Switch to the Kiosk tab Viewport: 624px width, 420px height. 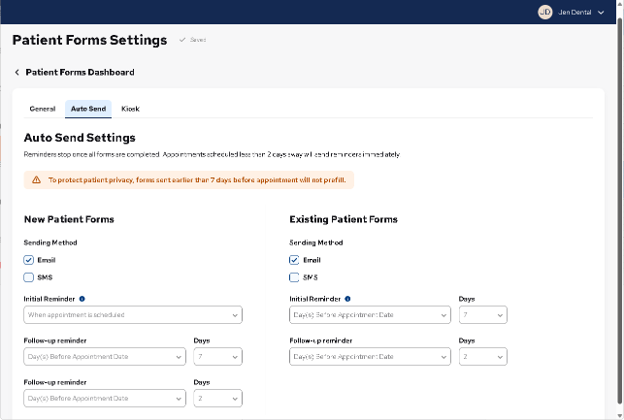click(x=130, y=109)
